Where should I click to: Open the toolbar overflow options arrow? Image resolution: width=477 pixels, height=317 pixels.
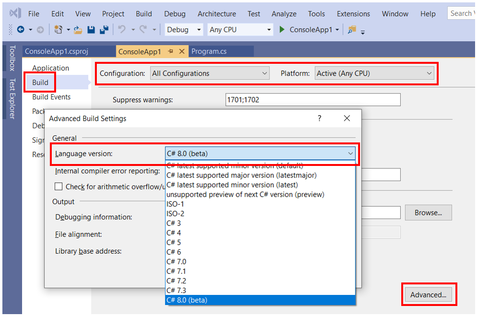[x=362, y=32]
